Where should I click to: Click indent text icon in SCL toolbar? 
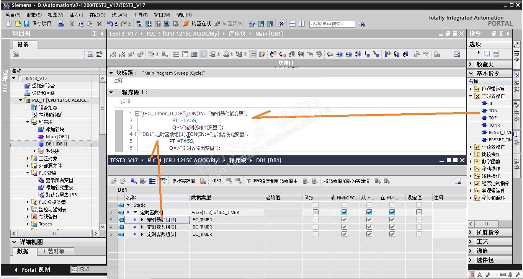pyautogui.click(x=339, y=54)
